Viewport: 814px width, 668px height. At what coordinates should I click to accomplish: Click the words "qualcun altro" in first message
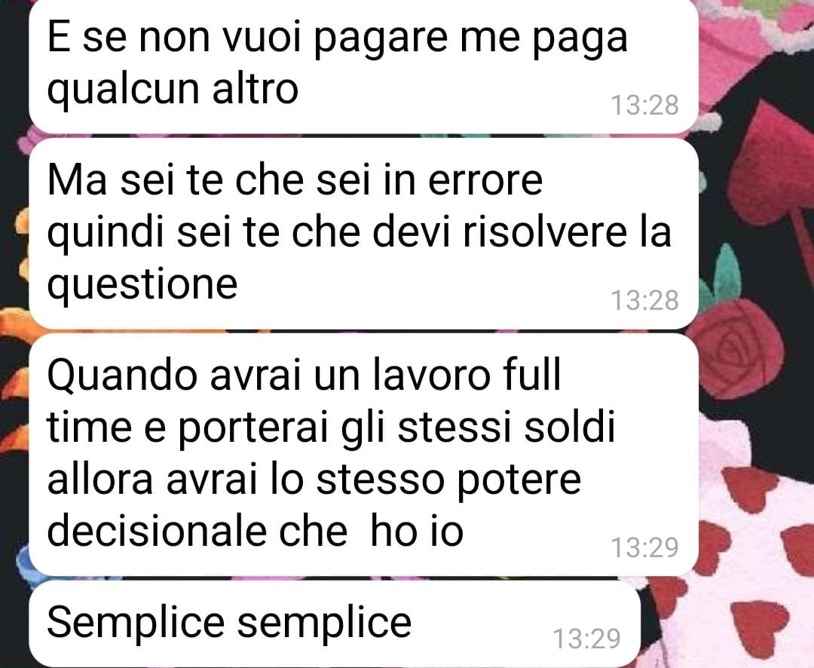click(x=173, y=90)
